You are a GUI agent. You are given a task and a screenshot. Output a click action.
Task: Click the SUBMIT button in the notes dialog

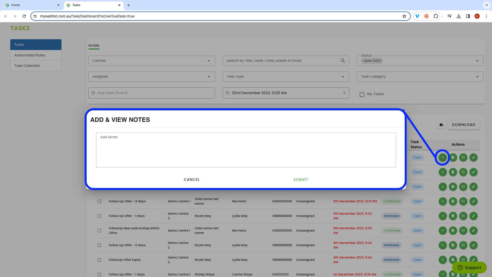(301, 180)
